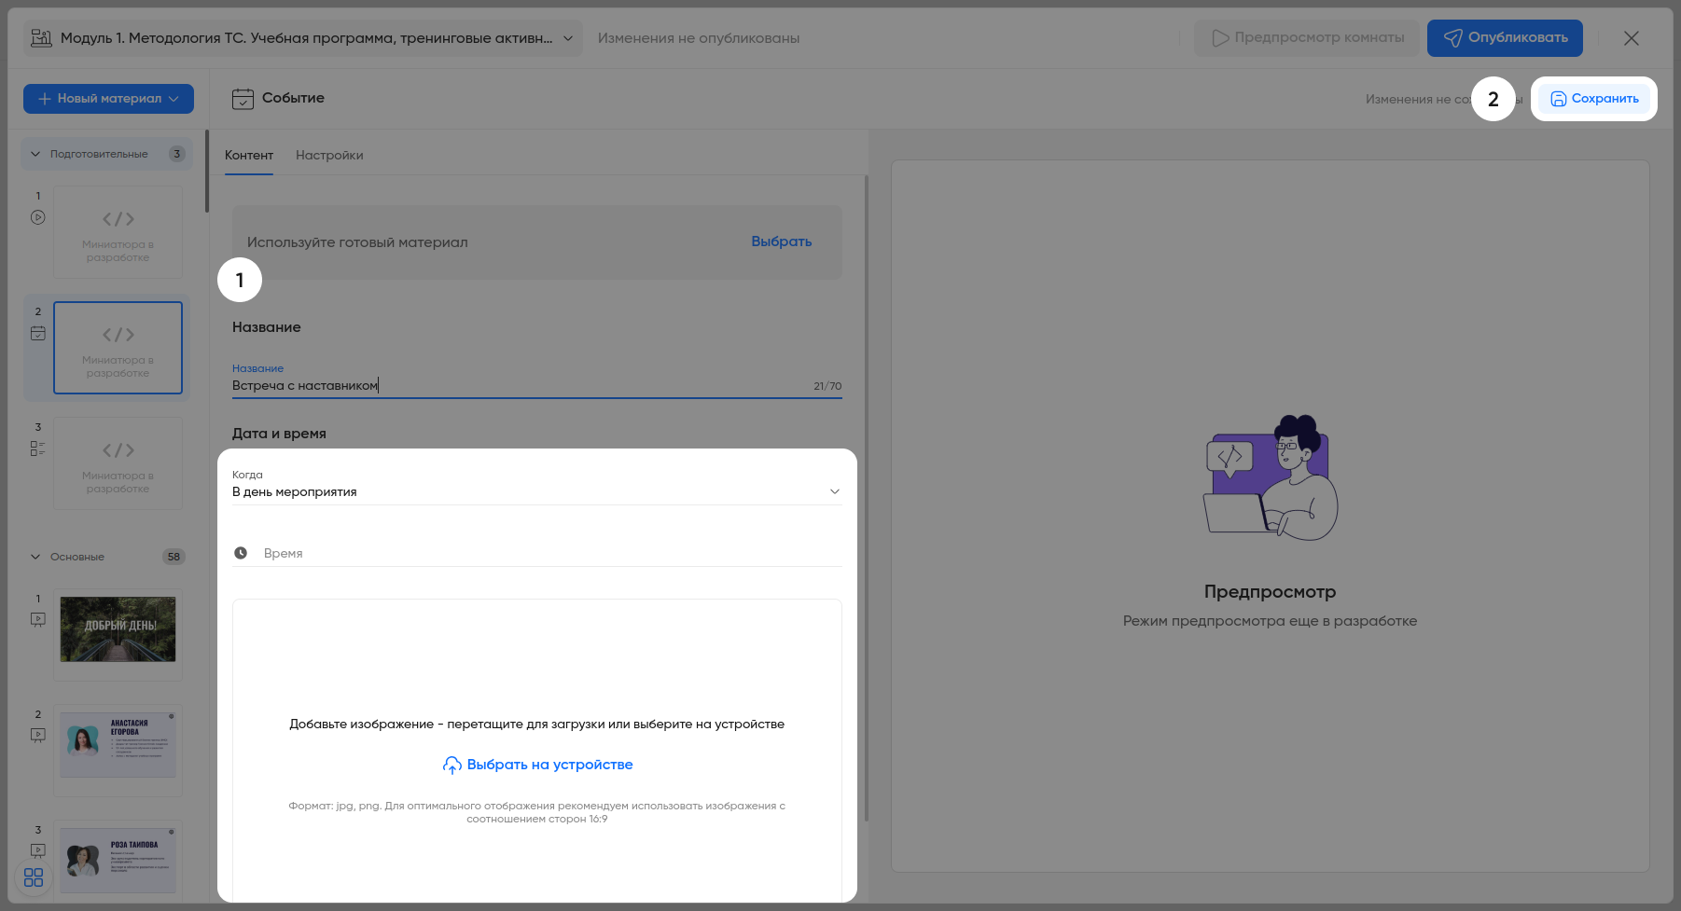
Task: Collapse the Основные section
Action: coord(35,557)
